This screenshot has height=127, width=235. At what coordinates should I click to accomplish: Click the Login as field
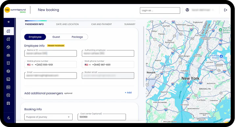(x=160, y=10)
